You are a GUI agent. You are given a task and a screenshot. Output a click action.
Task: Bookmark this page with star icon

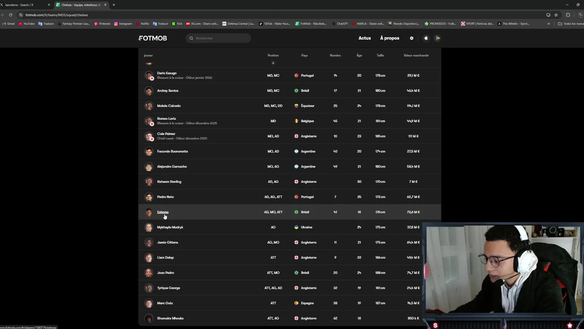tap(556, 15)
